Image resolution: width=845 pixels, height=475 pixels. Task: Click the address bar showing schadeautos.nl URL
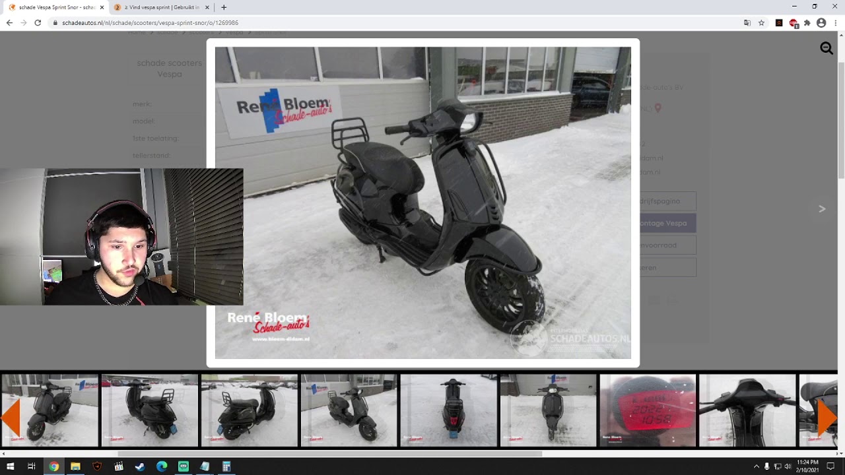pyautogui.click(x=396, y=22)
